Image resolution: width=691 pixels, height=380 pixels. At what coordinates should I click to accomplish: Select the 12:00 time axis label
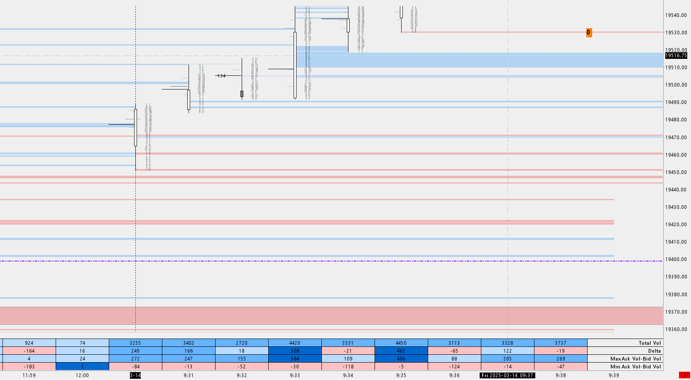[82, 375]
